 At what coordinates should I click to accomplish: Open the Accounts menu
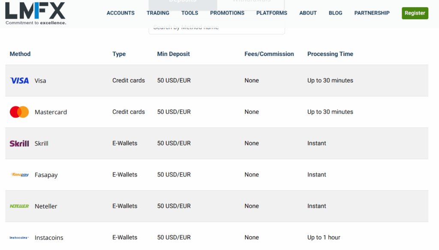[120, 13]
